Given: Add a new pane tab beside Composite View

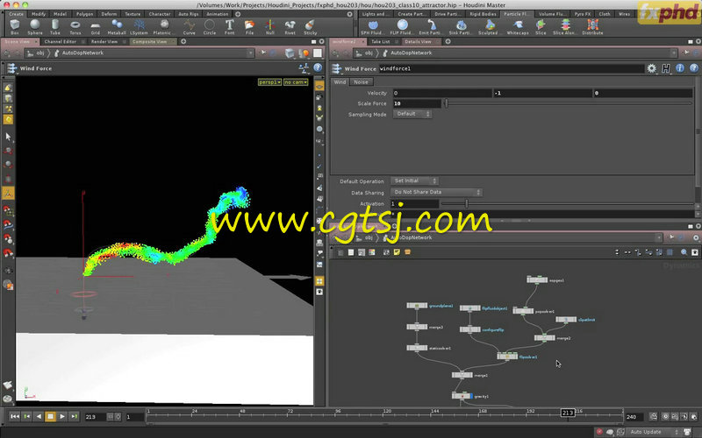Looking at the screenshot, I should [x=183, y=41].
